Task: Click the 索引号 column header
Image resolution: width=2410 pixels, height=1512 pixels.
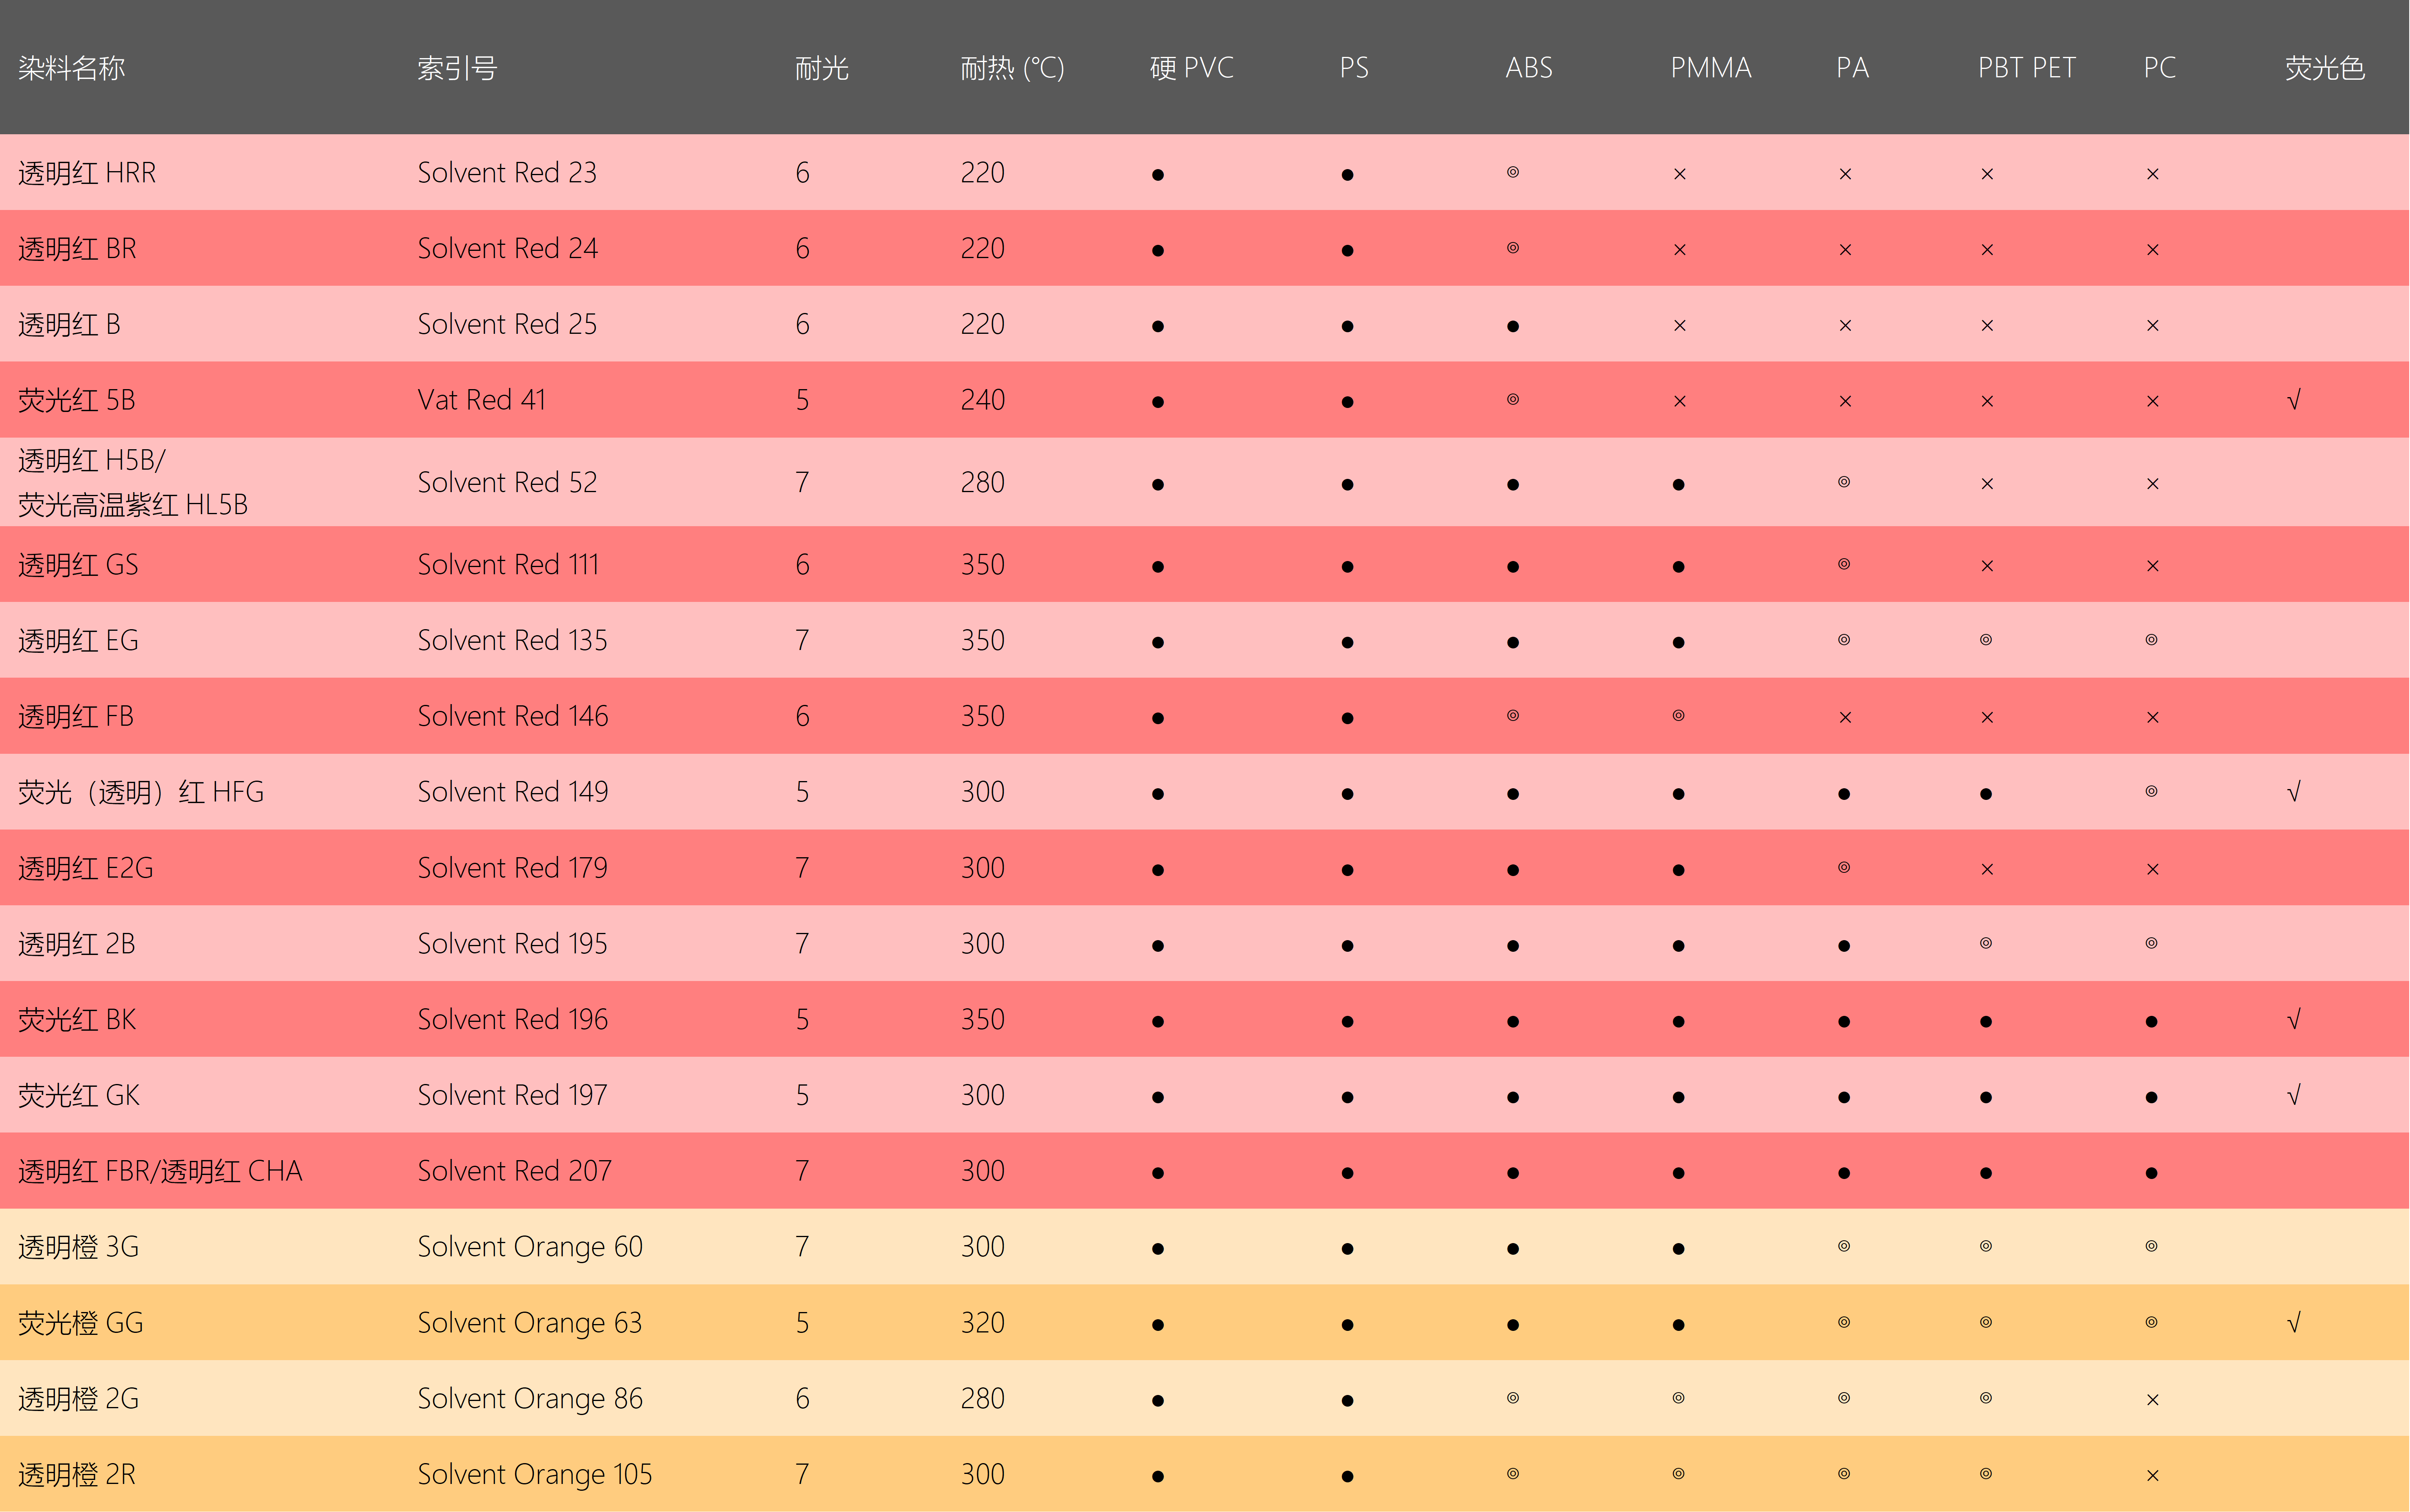Action: (x=457, y=68)
